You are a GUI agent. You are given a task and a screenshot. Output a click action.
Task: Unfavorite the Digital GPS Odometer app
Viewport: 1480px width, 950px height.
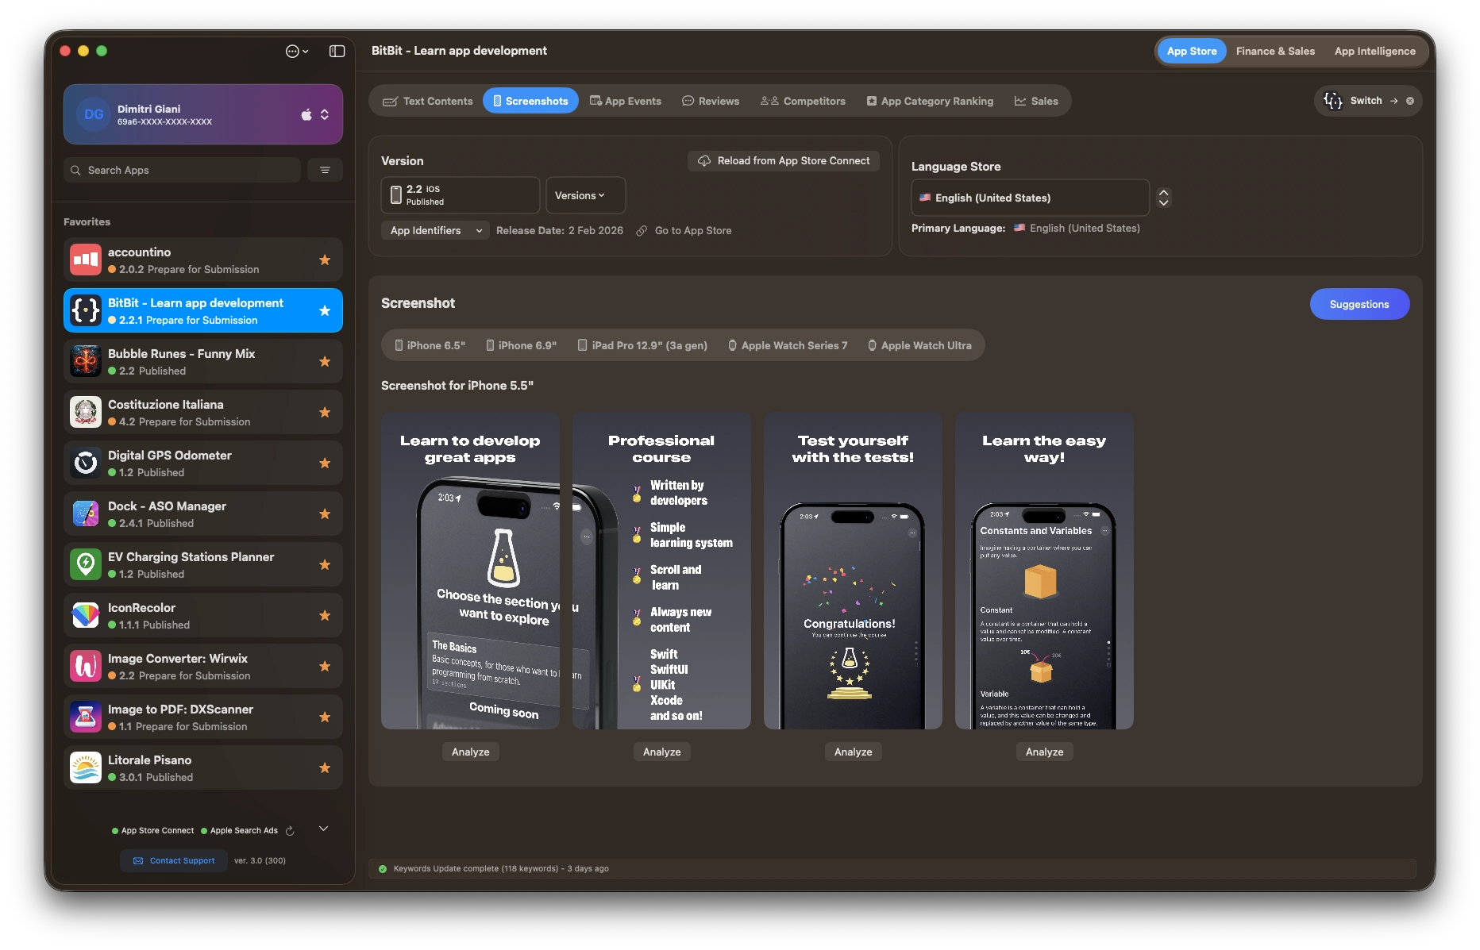(x=325, y=463)
